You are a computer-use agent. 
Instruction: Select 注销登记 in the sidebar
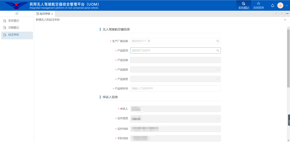click(x=13, y=28)
